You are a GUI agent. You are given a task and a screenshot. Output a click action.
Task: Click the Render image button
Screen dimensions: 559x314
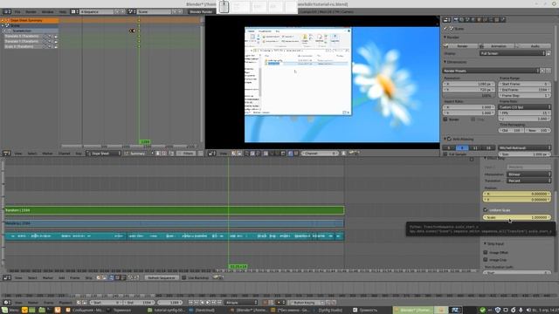[x=460, y=46]
